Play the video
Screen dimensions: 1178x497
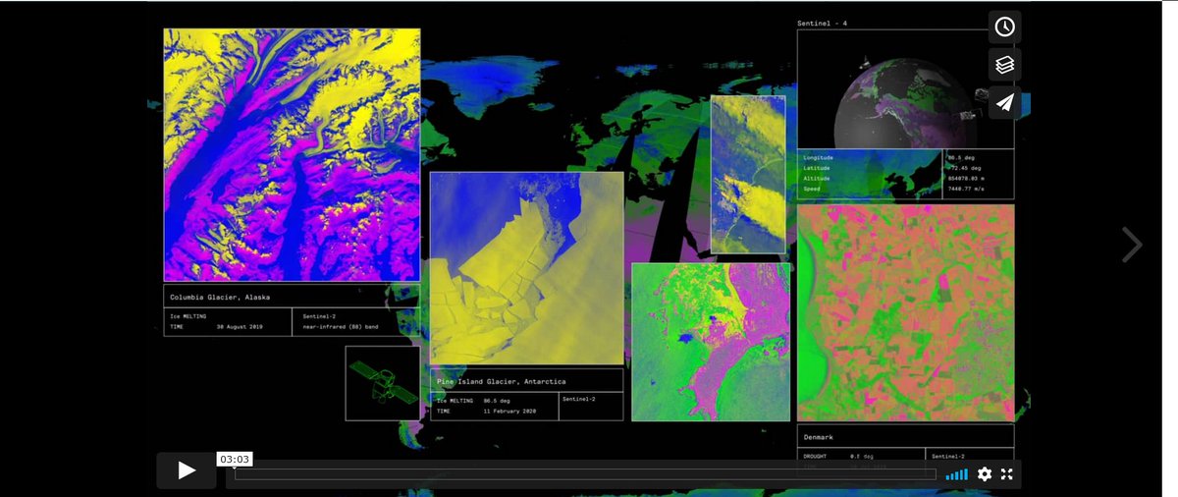(187, 470)
